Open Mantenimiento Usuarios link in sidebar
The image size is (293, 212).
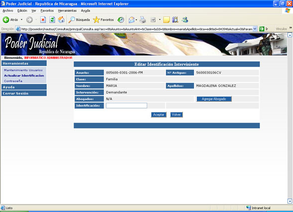click(23, 70)
